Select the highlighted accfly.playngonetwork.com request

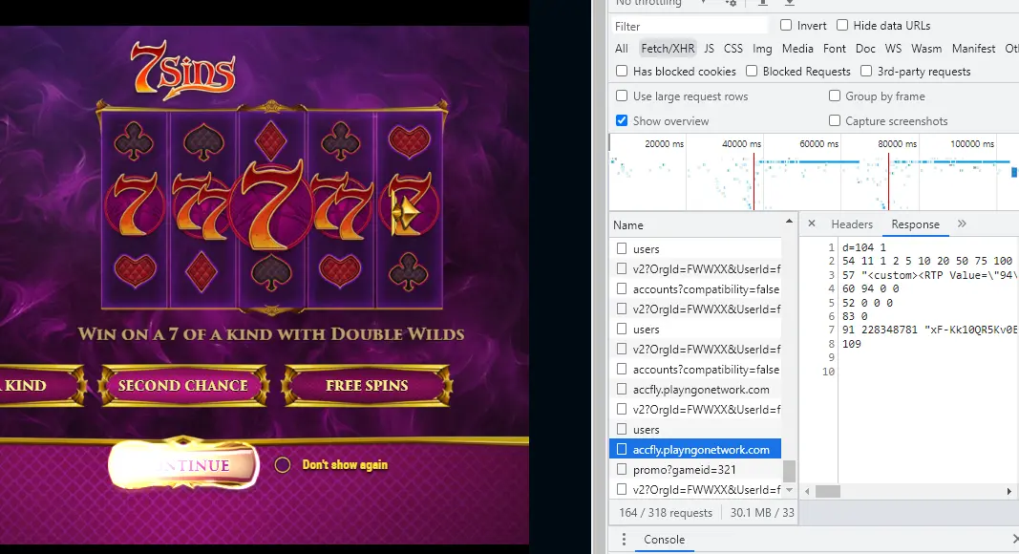pos(695,449)
